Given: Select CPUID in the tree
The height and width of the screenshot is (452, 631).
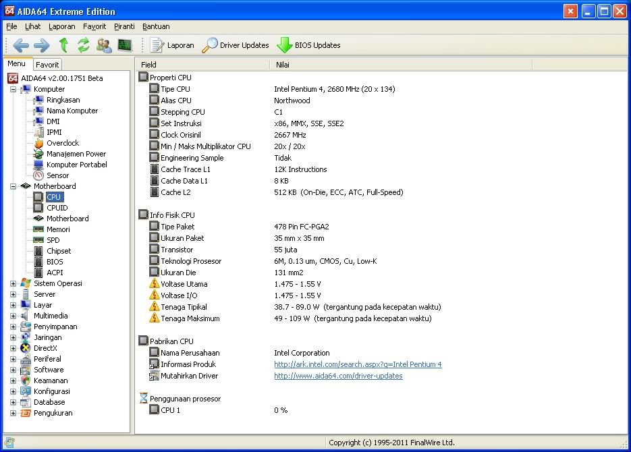Looking at the screenshot, I should tap(57, 208).
